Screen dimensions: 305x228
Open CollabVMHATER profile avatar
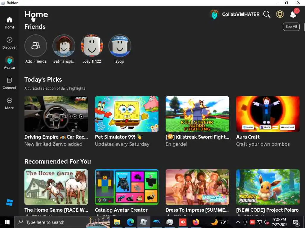pos(214,14)
